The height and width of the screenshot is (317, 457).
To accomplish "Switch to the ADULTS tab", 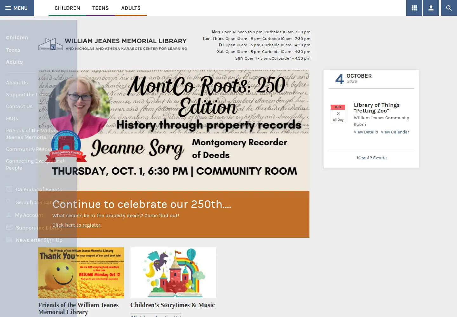I will tap(131, 8).
